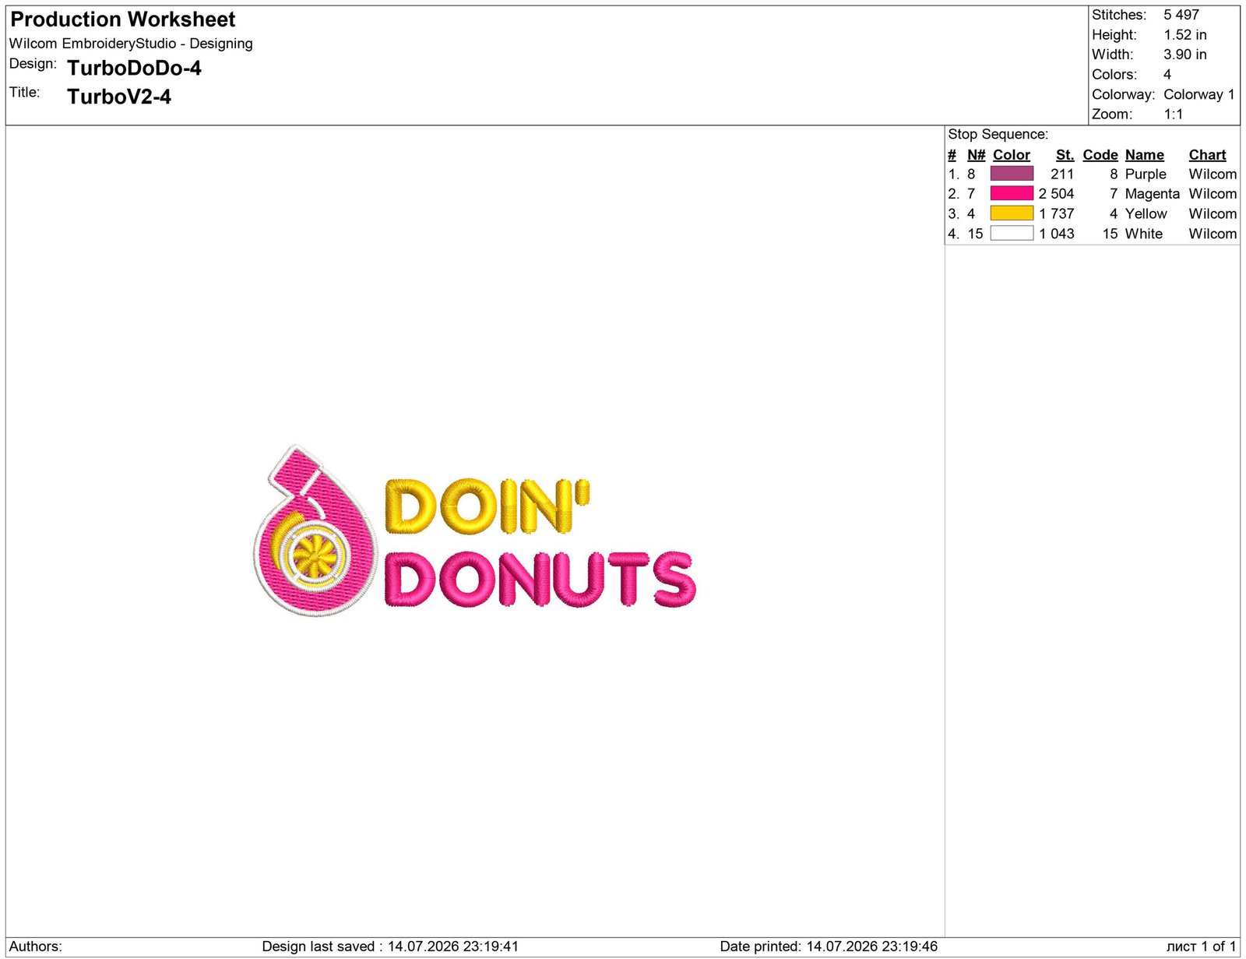Click the Zoom value '1:1'
The width and height of the screenshot is (1246, 959).
[x=1174, y=115]
